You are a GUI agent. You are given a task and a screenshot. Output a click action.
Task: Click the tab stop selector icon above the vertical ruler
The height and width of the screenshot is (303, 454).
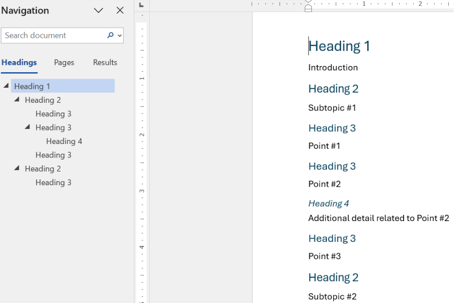(141, 4)
